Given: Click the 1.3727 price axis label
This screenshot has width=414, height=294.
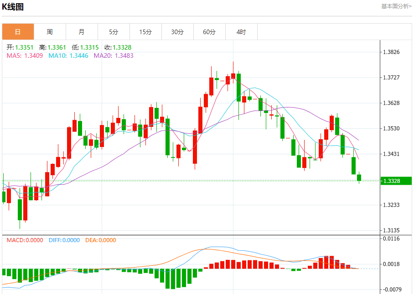Looking at the screenshot, I should (392, 77).
